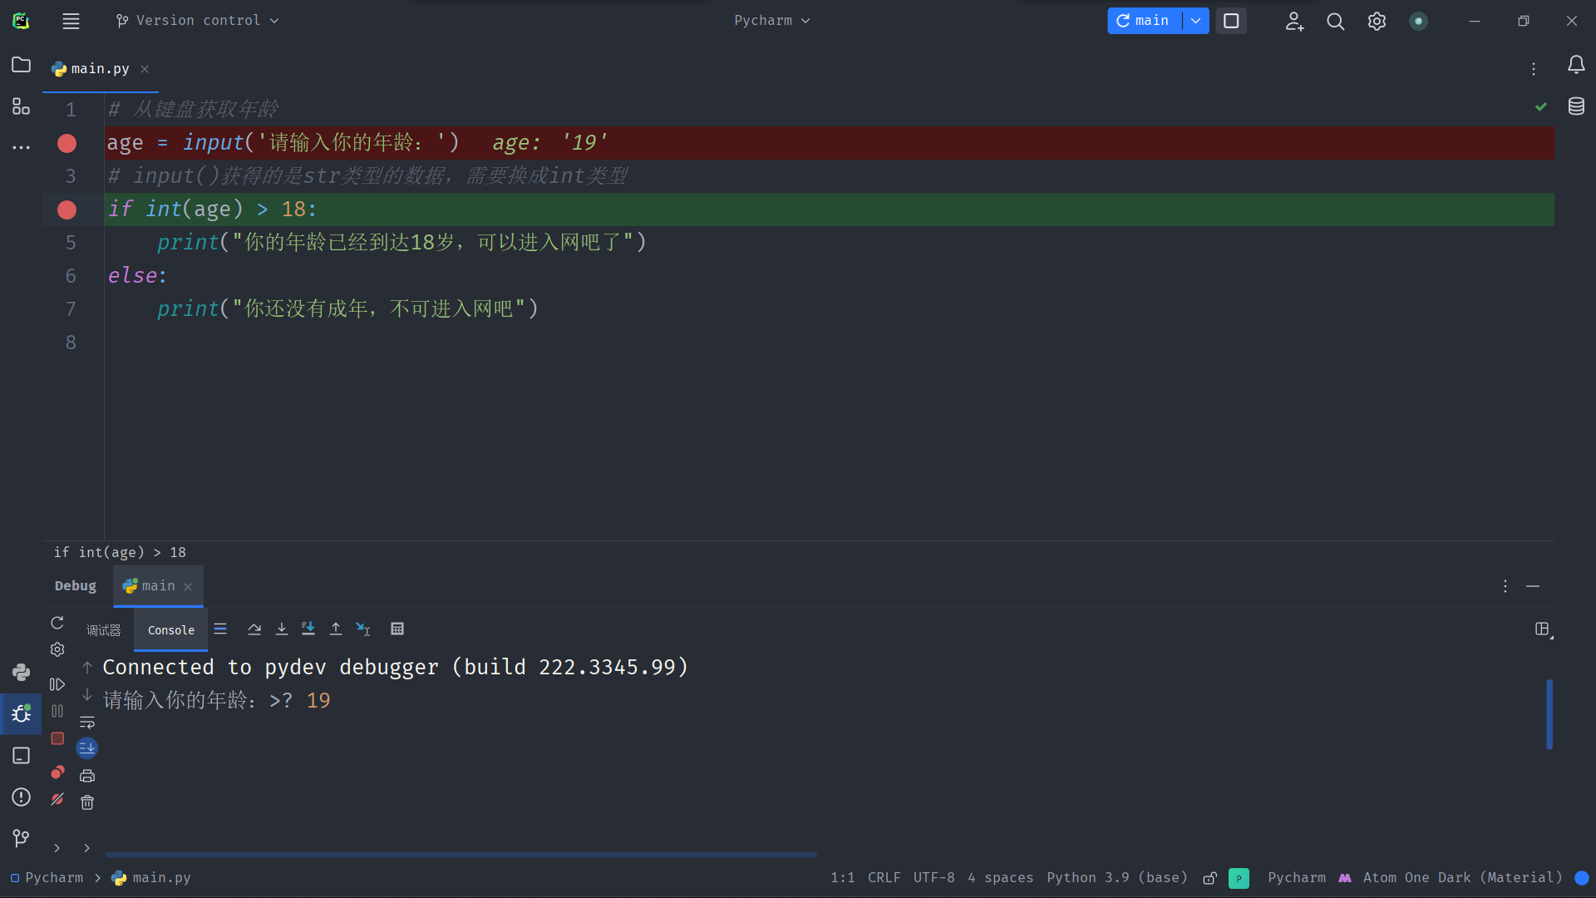This screenshot has width=1596, height=898.
Task: Click the Step Out debugger icon
Action: tap(336, 629)
